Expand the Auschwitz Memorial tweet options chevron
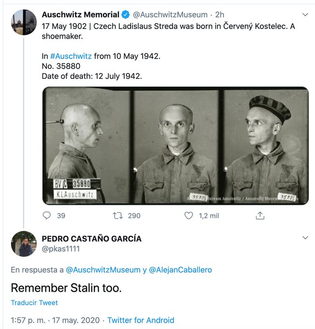 [305, 15]
